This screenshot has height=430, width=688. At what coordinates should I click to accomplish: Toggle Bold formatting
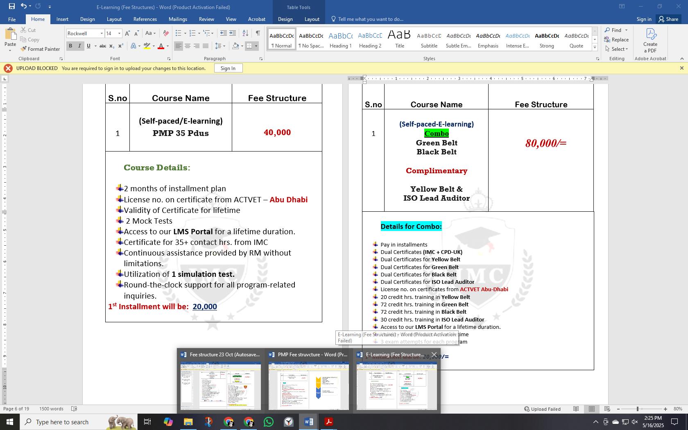pos(70,46)
